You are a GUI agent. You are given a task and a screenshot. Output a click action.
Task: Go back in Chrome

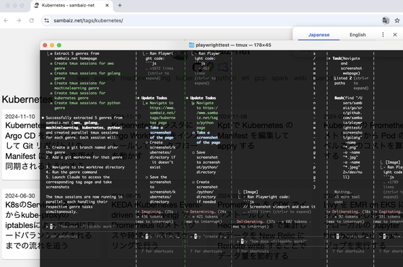point(6,20)
